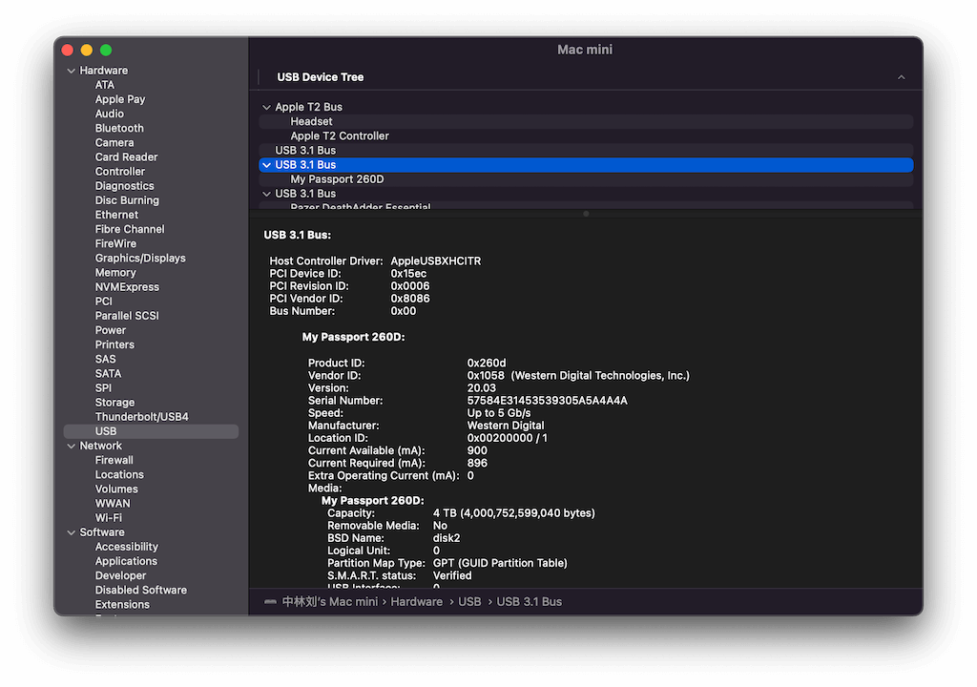This screenshot has height=687, width=977.
Task: Click the USB Device Tree column header
Action: (321, 77)
